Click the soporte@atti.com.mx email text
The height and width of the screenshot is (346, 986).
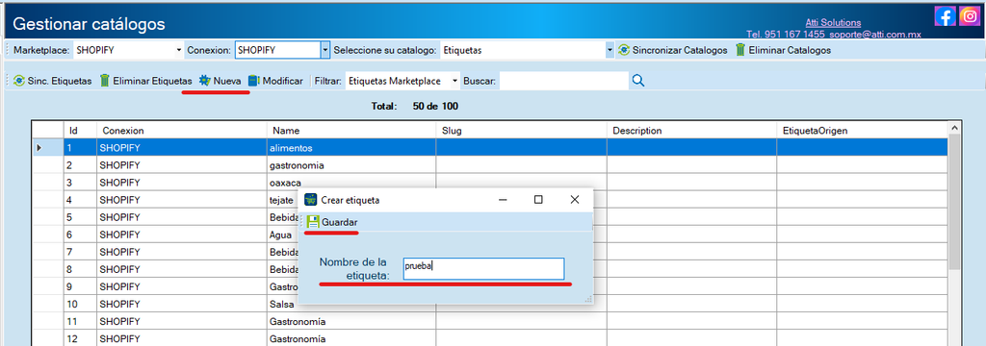pyautogui.click(x=874, y=34)
